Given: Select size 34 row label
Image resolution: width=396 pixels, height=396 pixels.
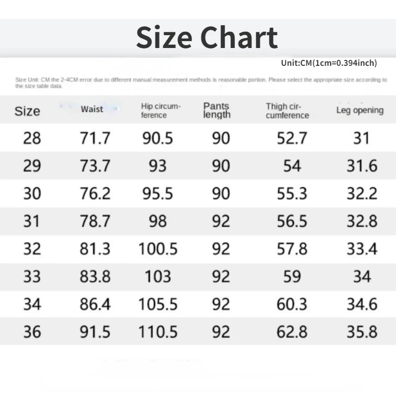Looking at the screenshot, I should tap(32, 303).
